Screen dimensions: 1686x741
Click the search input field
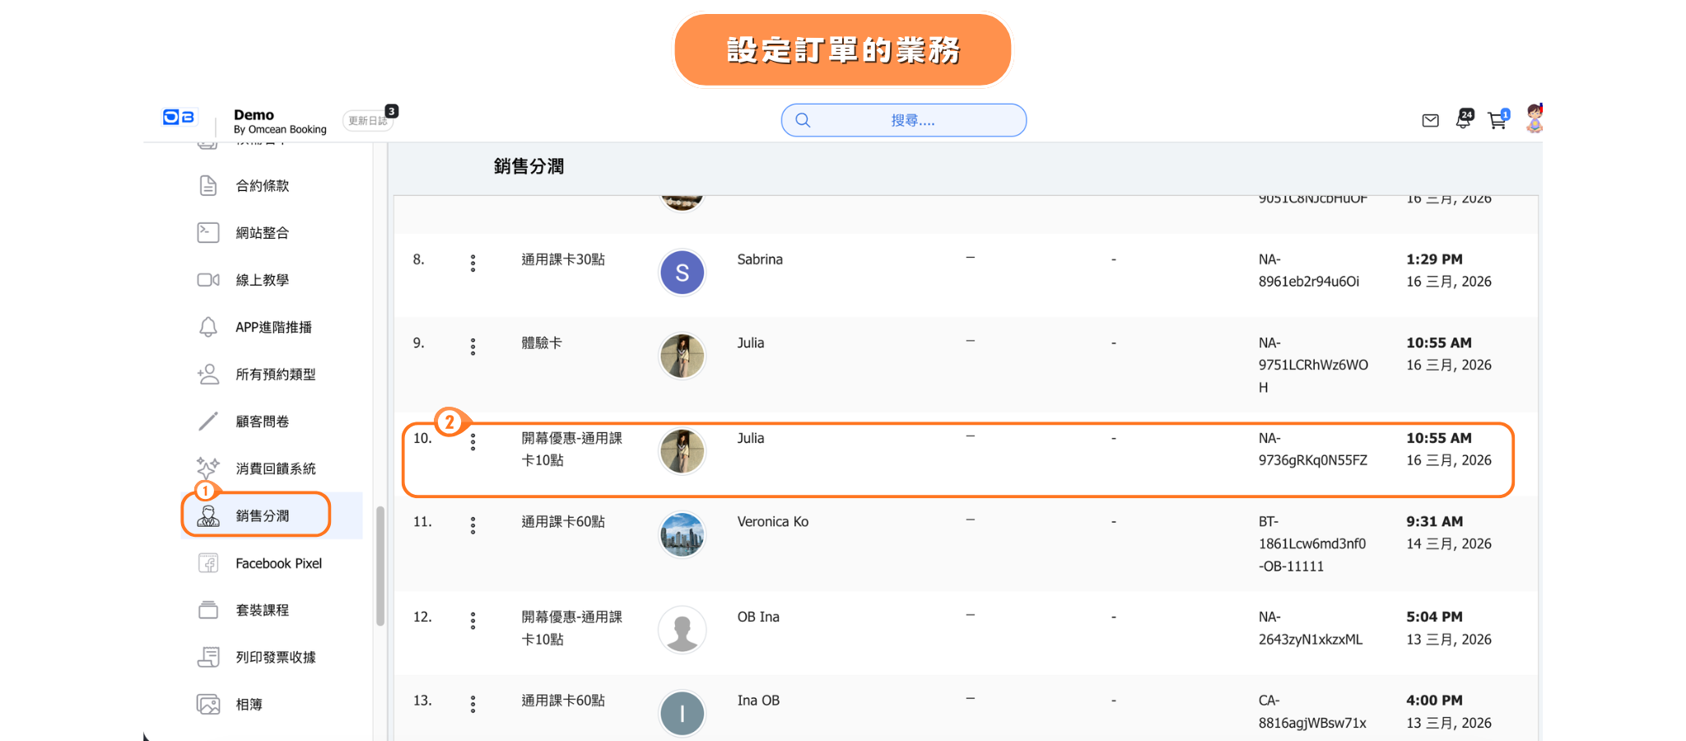pos(911,120)
